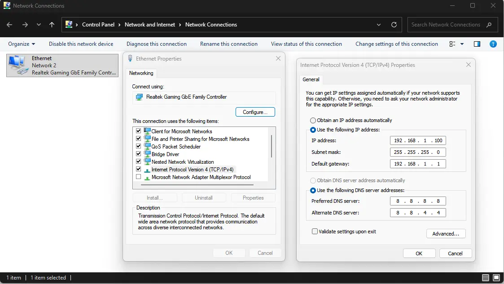Click the Configure... button
The height and width of the screenshot is (284, 504).
[255, 112]
